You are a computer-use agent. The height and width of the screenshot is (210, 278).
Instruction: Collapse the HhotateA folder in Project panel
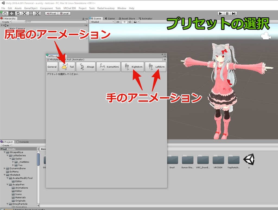(5, 175)
